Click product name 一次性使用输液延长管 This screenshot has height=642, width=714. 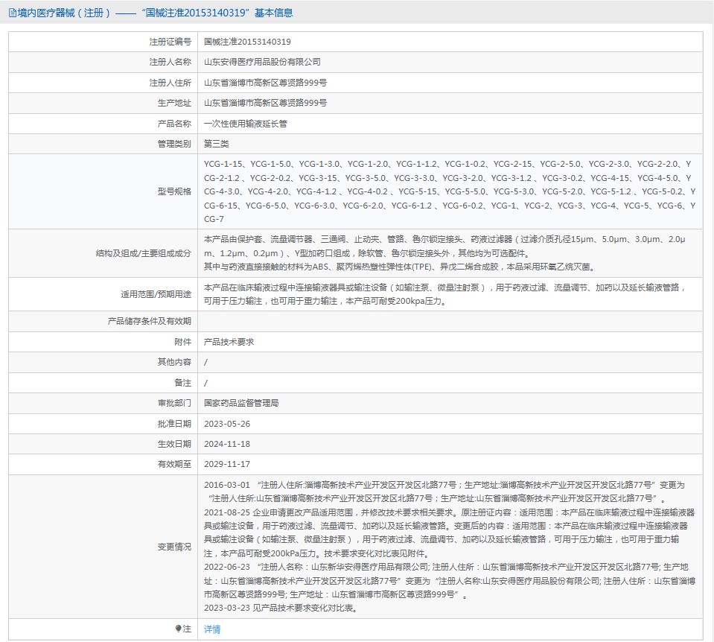tap(246, 124)
